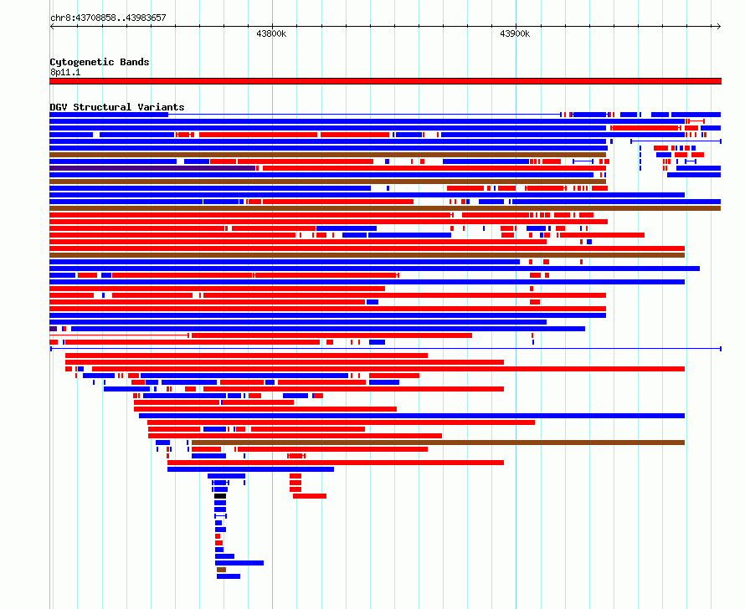Open the DGV Structural Variants track title

pos(117,107)
